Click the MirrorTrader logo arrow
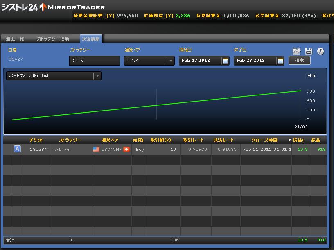Screen dimensions: 334x250 pyautogui.click(x=43, y=7)
